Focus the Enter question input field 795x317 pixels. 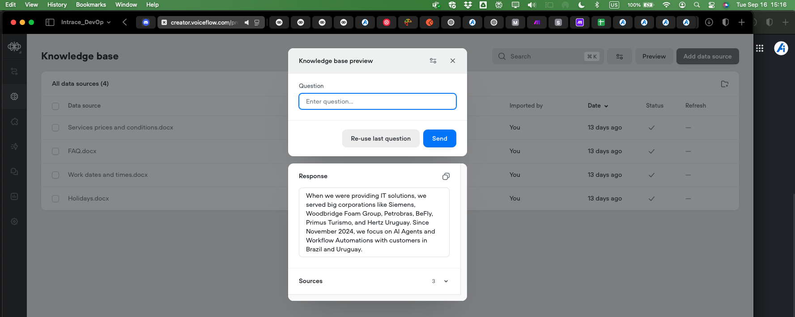pos(378,101)
